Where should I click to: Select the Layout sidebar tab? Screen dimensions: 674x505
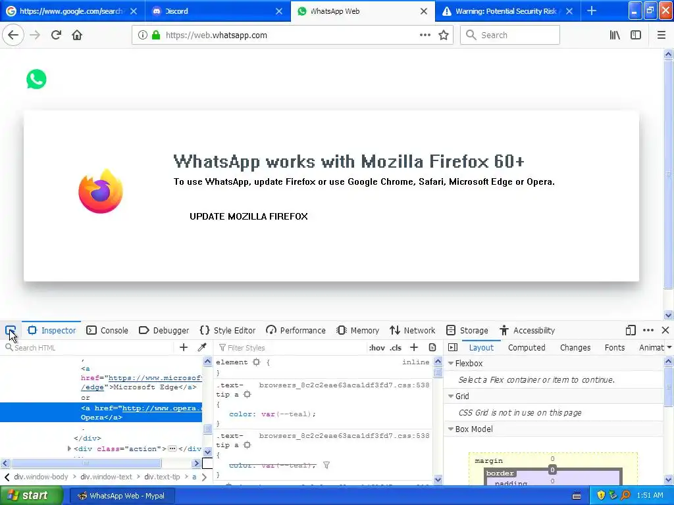click(x=481, y=347)
